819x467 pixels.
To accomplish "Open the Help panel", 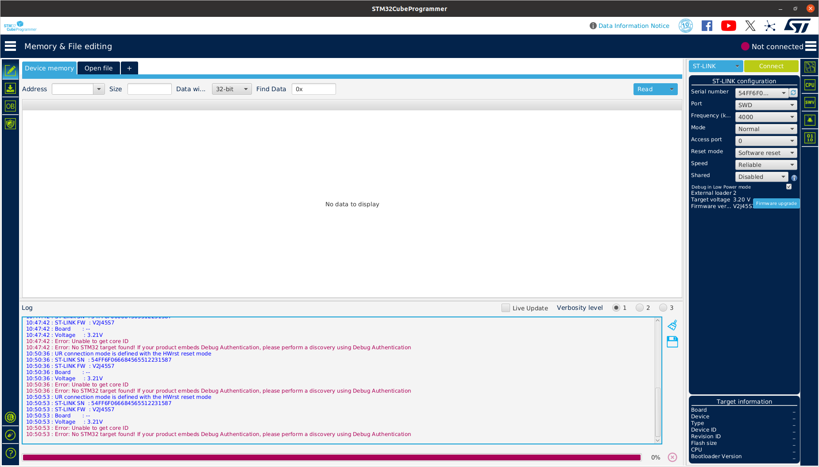I will click(x=11, y=453).
